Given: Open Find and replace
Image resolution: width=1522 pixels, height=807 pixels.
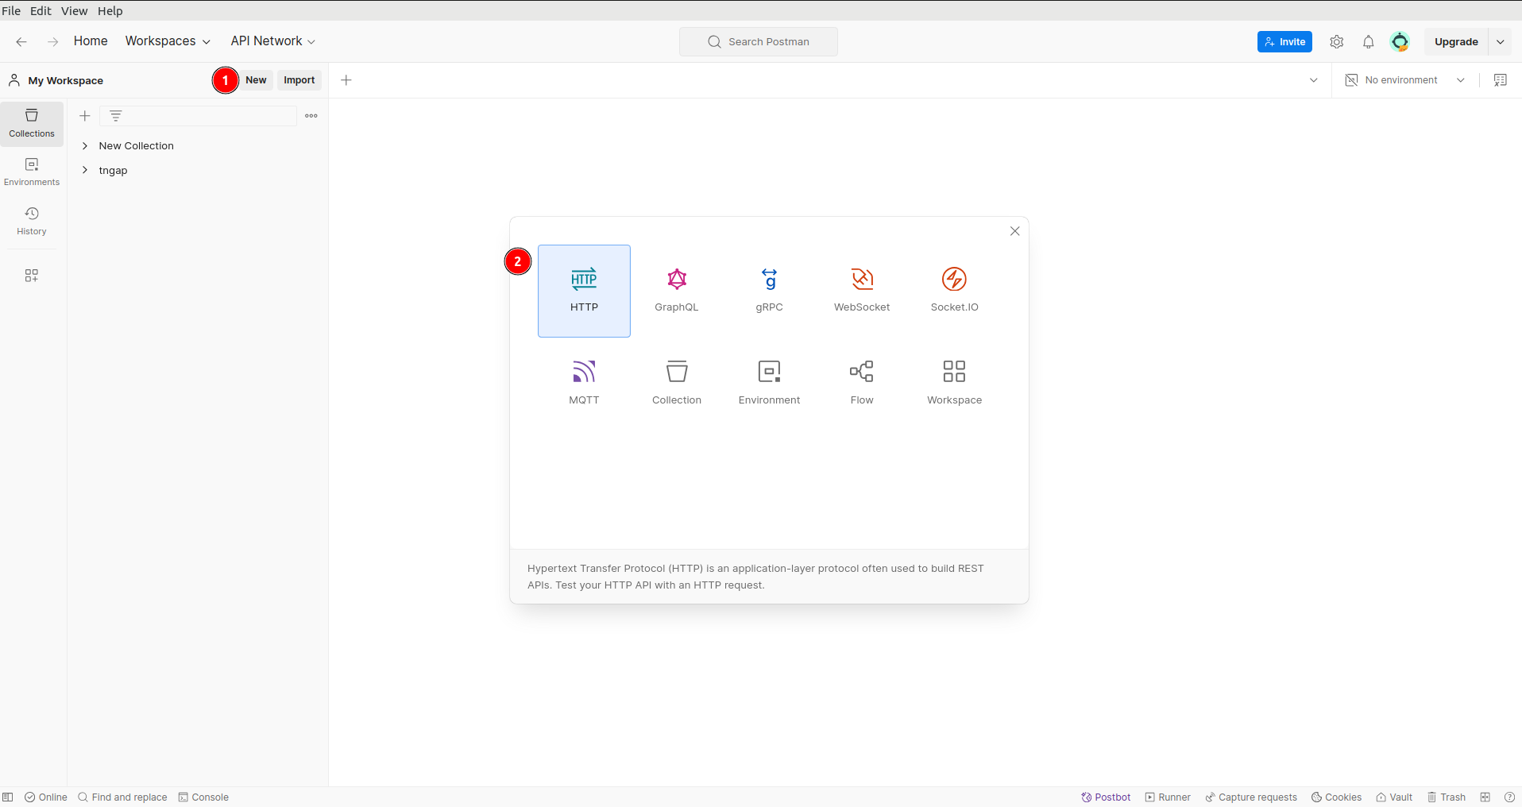Looking at the screenshot, I should (x=122, y=797).
